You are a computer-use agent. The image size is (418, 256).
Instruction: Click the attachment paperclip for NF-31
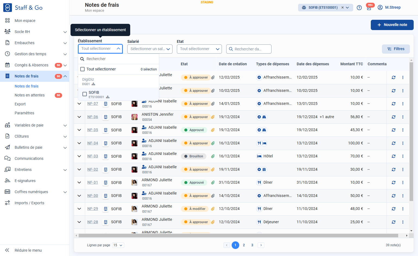tap(213, 183)
